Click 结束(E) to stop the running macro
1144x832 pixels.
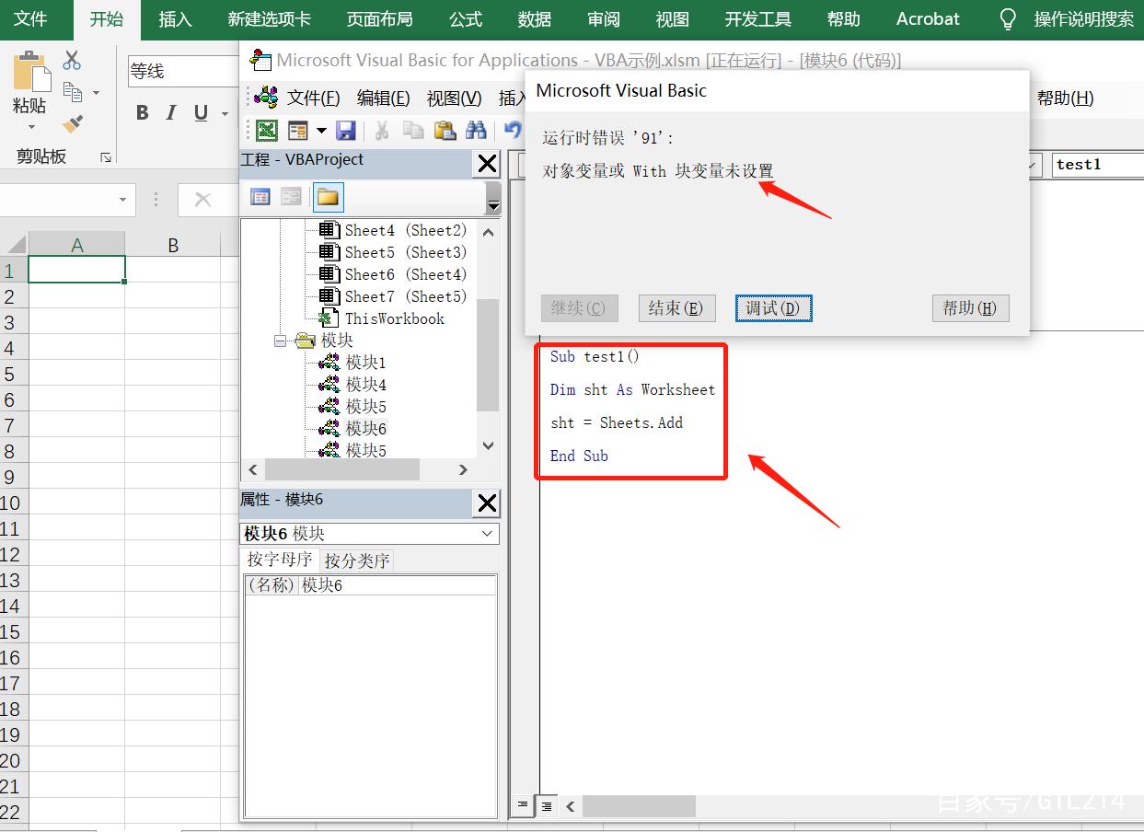(x=676, y=308)
